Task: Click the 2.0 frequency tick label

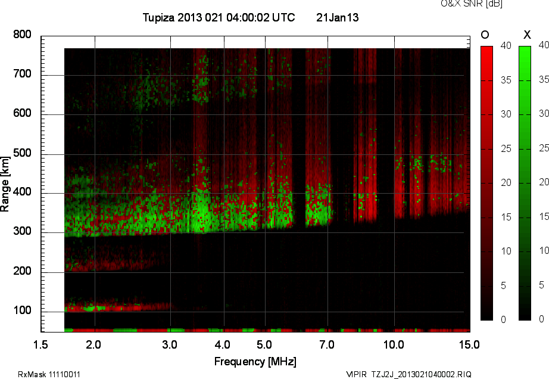Action: pos(93,345)
